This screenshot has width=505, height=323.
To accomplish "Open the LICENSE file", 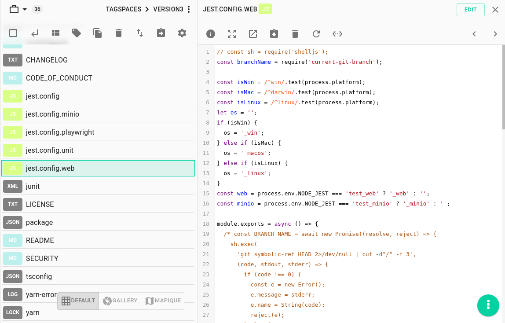I will click(x=98, y=204).
